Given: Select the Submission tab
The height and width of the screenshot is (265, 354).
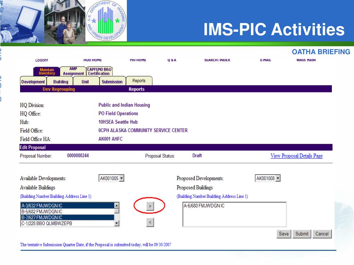Looking at the screenshot, I should click(112, 81).
